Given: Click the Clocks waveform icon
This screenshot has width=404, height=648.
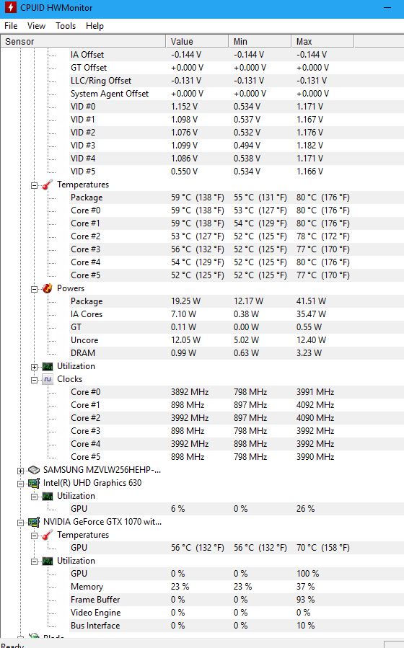Looking at the screenshot, I should click(x=48, y=379).
